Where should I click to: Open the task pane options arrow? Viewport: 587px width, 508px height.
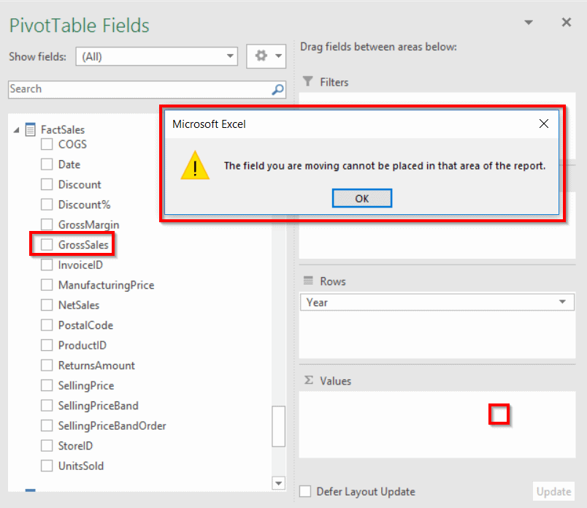(x=529, y=23)
